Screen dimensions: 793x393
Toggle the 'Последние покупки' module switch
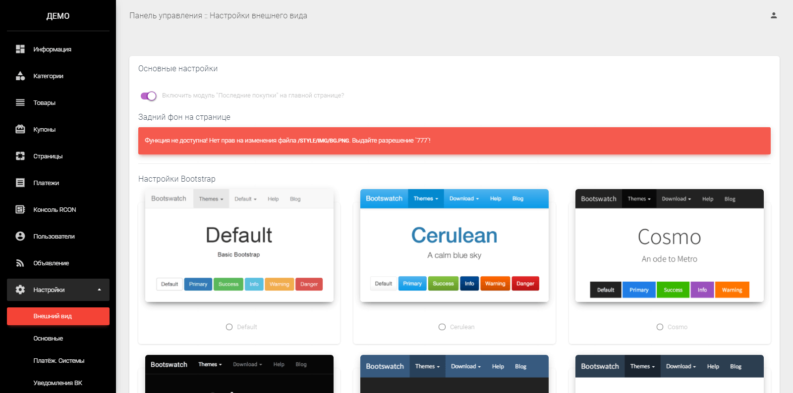pos(149,96)
